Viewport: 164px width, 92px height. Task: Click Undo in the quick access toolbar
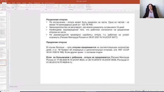pos(2,1)
